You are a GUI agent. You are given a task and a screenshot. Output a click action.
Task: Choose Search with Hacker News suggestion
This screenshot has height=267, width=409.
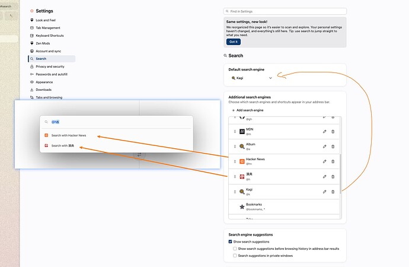[x=117, y=135]
